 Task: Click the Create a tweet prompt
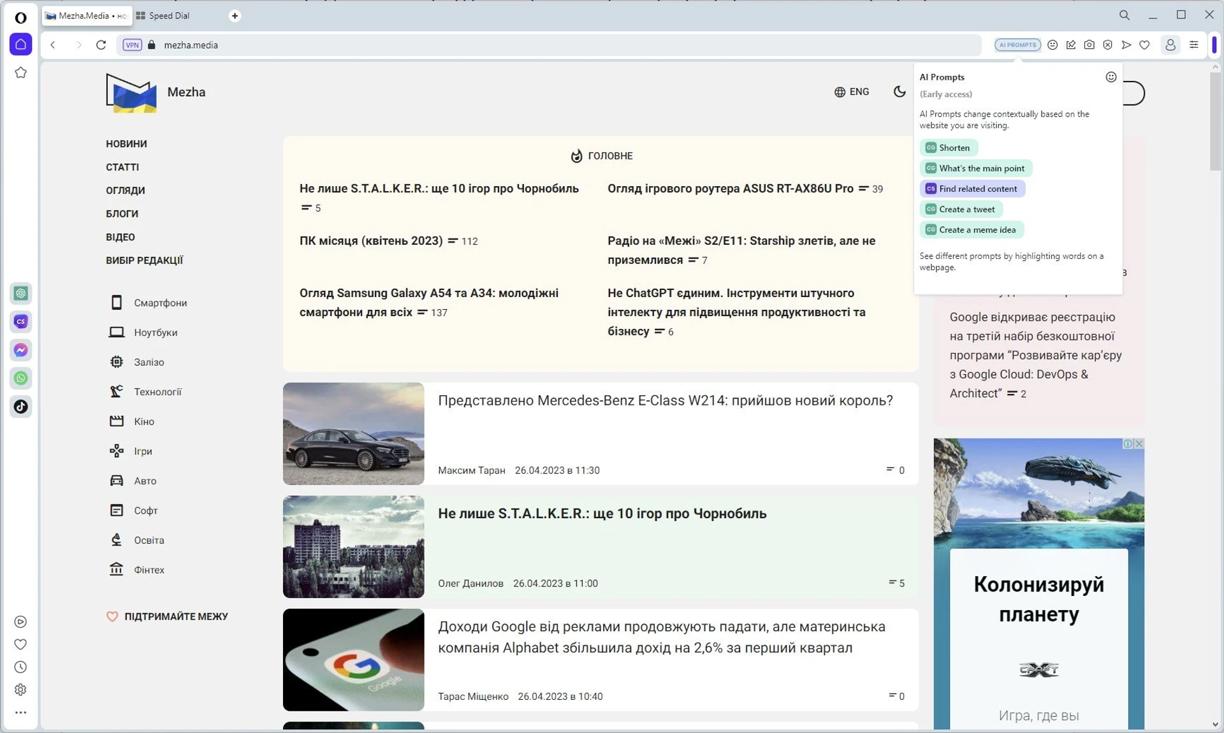[961, 209]
